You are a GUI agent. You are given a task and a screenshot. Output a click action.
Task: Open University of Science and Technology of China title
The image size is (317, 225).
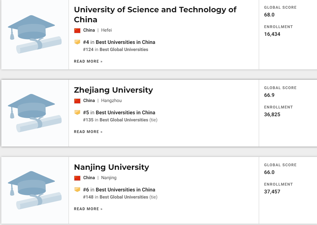tap(155, 15)
